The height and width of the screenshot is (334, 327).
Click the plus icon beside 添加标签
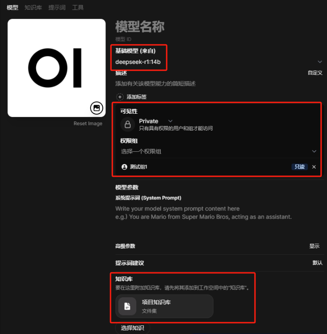click(120, 97)
